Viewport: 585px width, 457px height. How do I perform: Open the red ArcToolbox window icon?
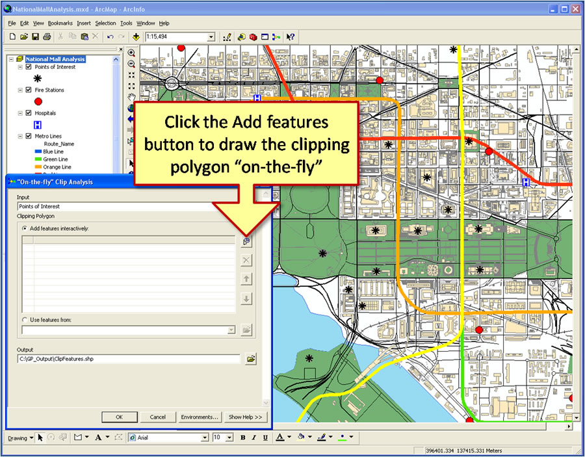coord(253,36)
